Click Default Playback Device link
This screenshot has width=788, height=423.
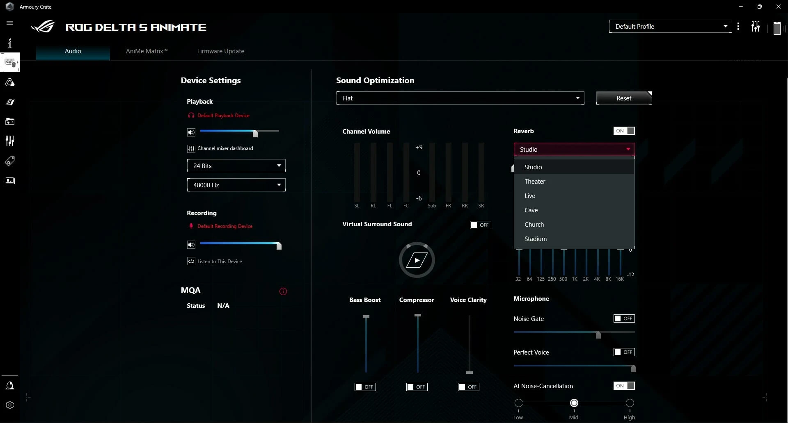[x=223, y=116]
